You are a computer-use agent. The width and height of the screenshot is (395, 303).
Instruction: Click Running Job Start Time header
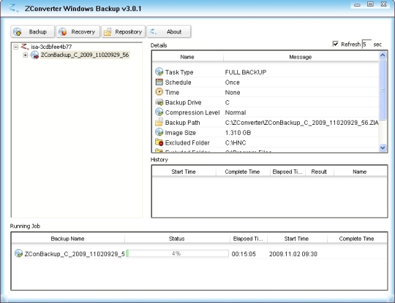tap(296, 238)
